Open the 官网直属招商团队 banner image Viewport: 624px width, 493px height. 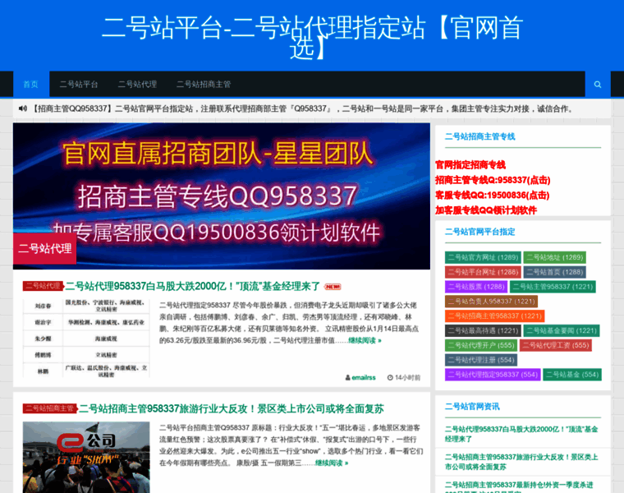click(222, 196)
